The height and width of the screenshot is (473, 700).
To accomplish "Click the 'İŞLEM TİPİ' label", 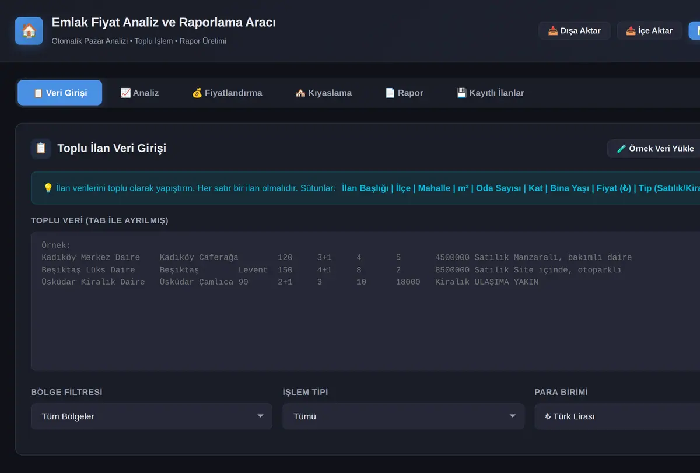I will pyautogui.click(x=305, y=392).
